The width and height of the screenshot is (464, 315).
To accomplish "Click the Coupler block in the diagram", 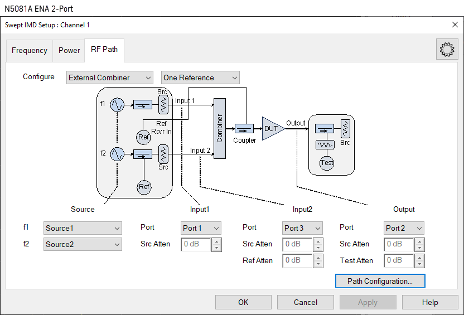I will [244, 128].
